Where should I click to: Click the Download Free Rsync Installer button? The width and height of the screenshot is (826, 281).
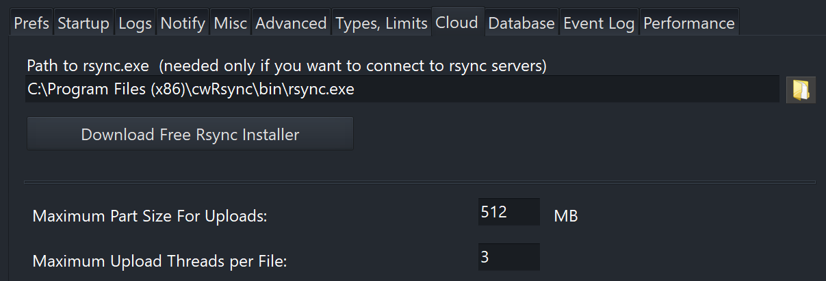190,134
